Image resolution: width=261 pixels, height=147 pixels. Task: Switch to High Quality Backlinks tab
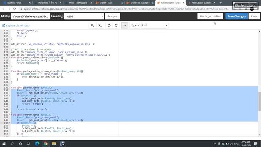pyautogui.click(x=201, y=3)
